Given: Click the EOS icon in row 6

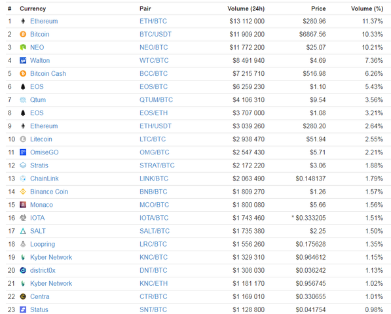Looking at the screenshot, I should coord(23,86).
